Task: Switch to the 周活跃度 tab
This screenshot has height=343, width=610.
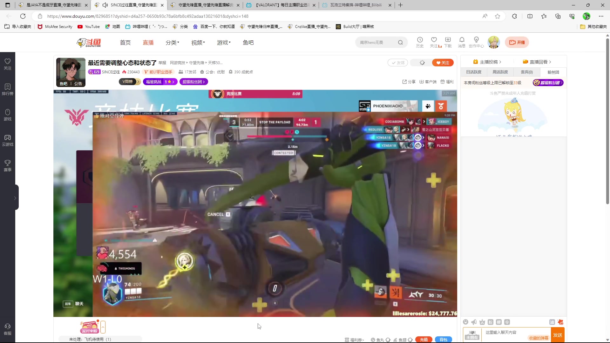Action: click(500, 72)
